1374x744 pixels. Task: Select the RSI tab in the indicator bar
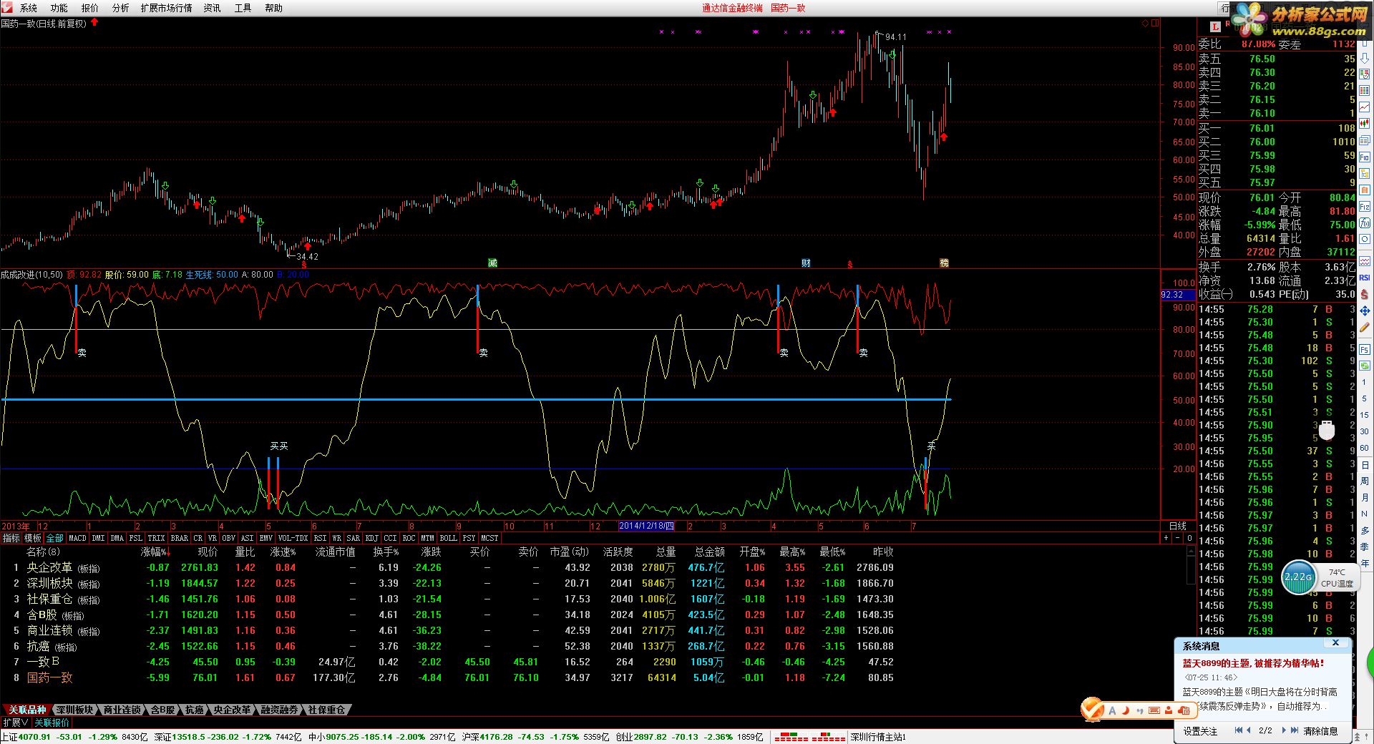320,538
